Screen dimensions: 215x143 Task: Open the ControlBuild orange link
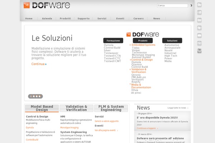pyautogui.click(x=32, y=140)
